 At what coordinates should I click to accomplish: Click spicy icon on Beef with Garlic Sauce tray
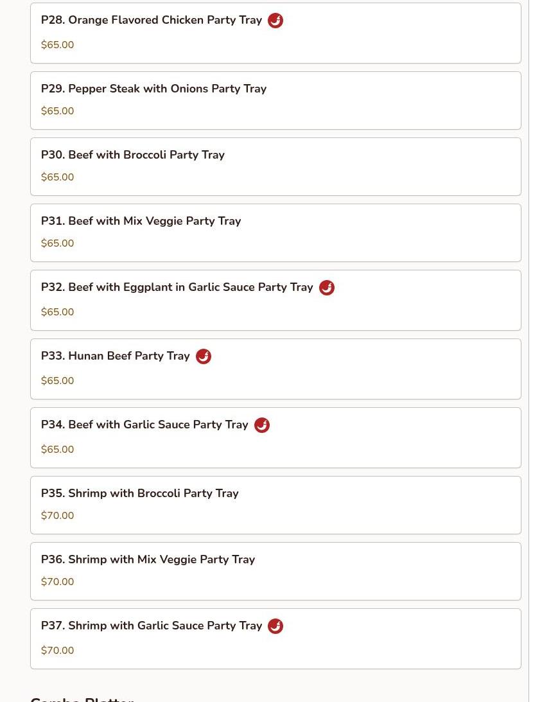coord(262,425)
